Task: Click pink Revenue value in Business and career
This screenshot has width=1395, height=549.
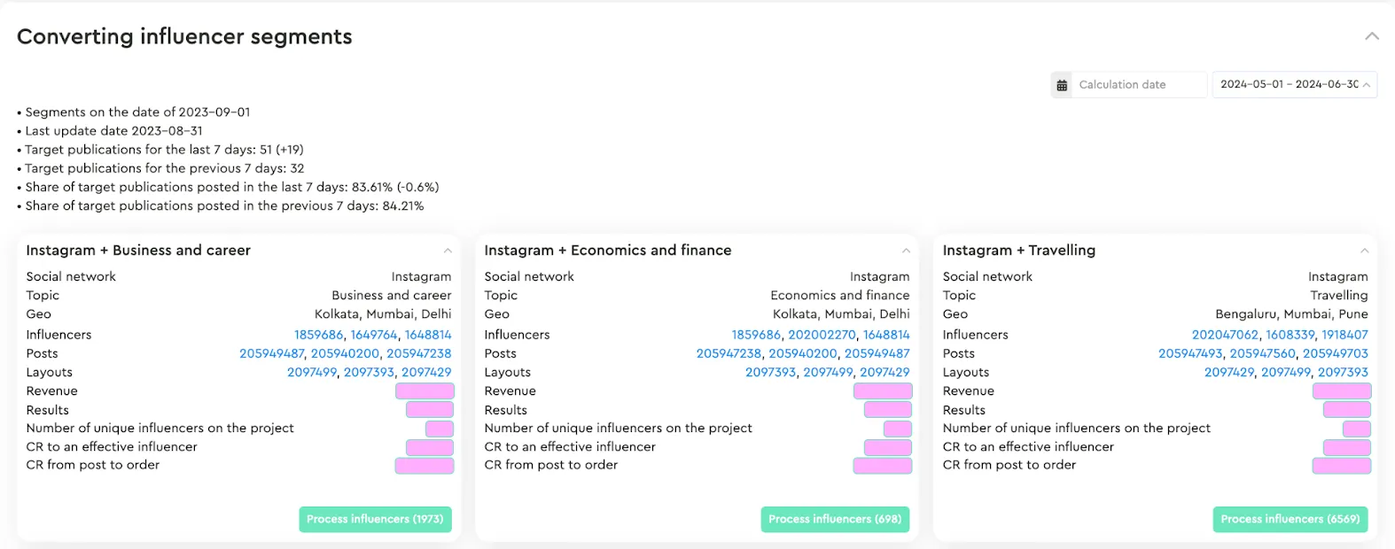Action: pos(425,391)
